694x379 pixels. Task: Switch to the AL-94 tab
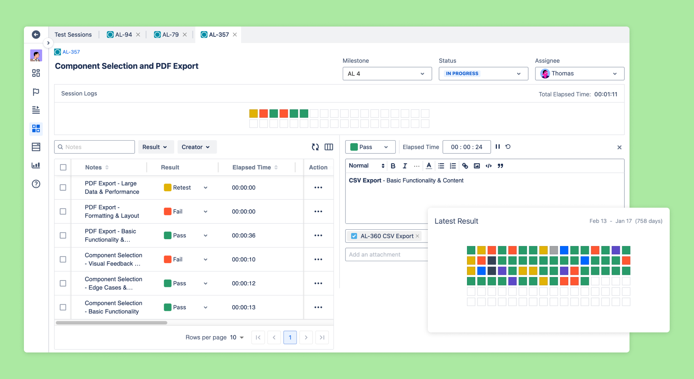(123, 34)
